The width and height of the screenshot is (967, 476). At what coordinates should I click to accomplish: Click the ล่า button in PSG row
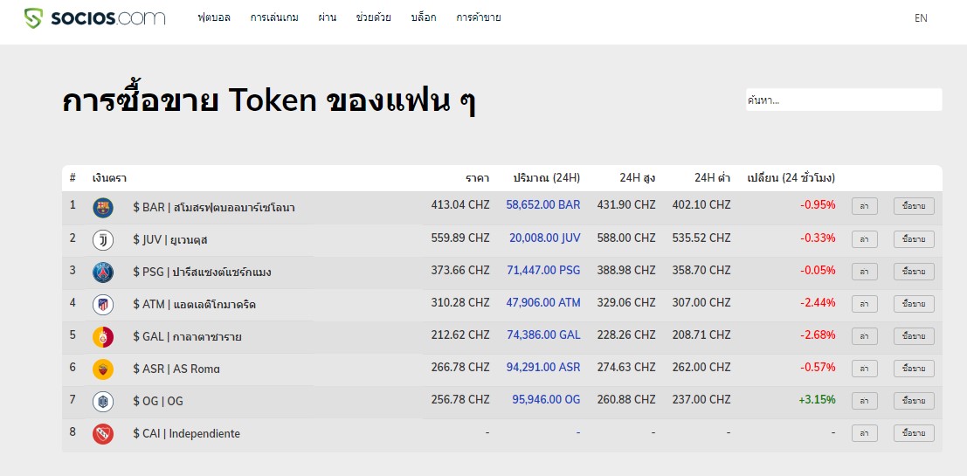click(865, 272)
